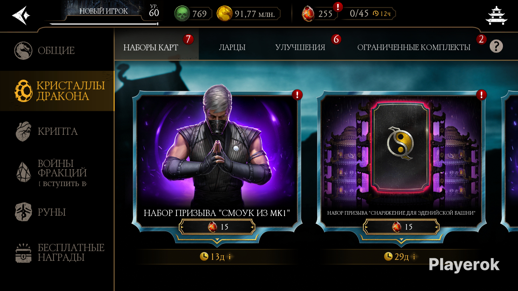Open the ОГРАНИЧЕННЫЕ КОМПЛЕКТЫ tab

(414, 47)
